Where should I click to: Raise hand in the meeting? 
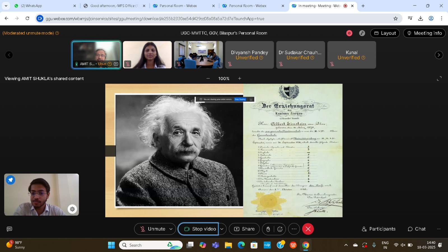click(x=268, y=229)
